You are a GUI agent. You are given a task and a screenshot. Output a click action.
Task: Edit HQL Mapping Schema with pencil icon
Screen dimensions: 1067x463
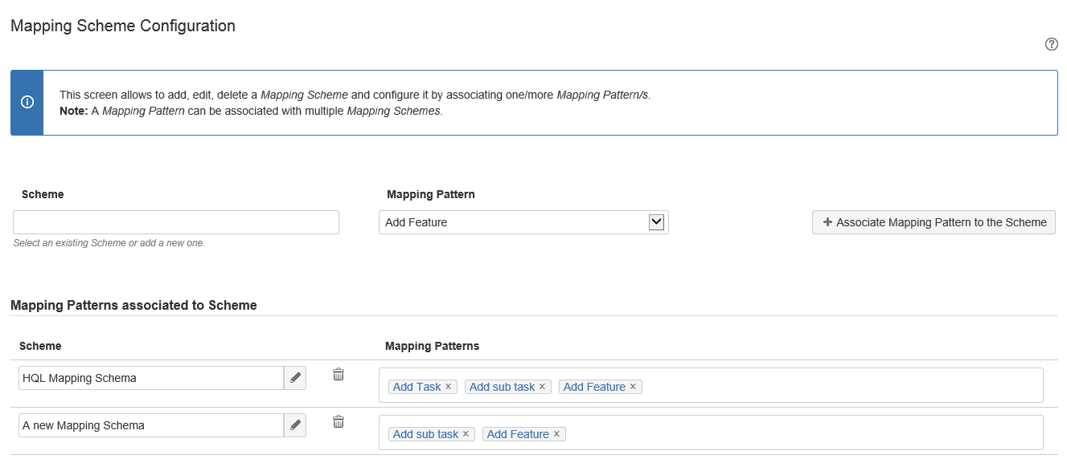(x=295, y=378)
